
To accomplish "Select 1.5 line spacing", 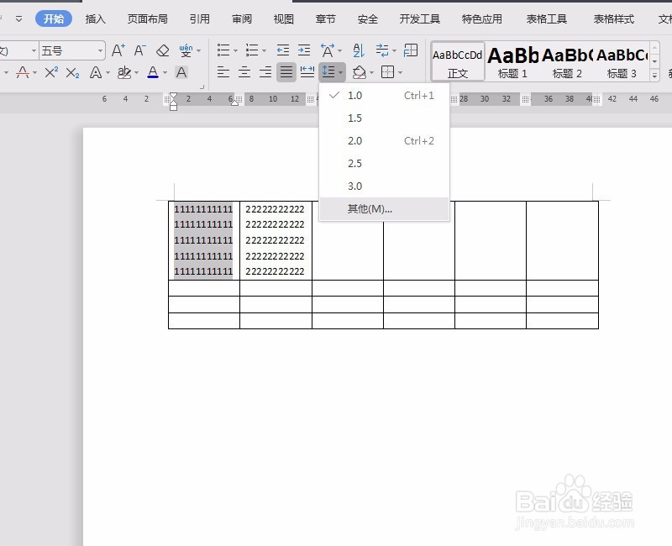I will coord(384,118).
